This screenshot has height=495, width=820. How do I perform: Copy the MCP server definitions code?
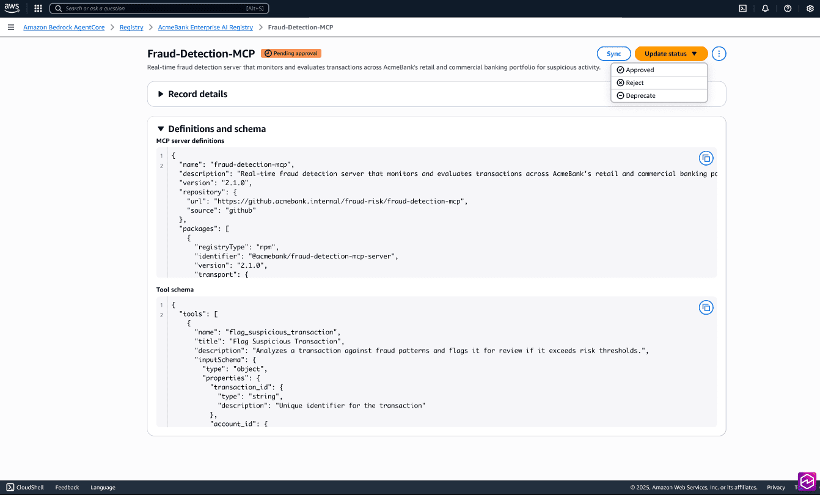coord(706,158)
